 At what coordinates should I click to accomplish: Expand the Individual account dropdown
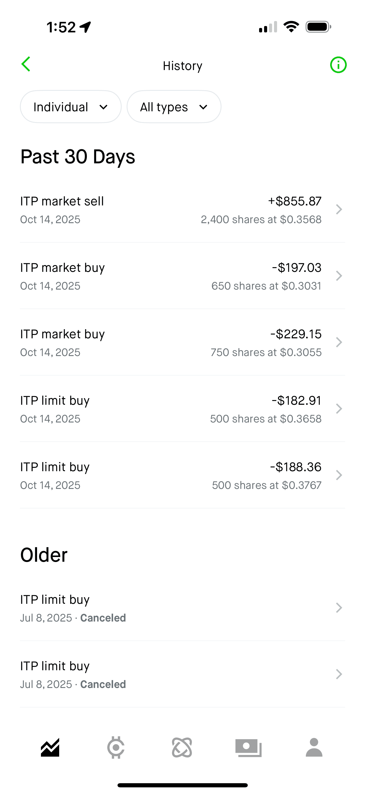(x=71, y=107)
